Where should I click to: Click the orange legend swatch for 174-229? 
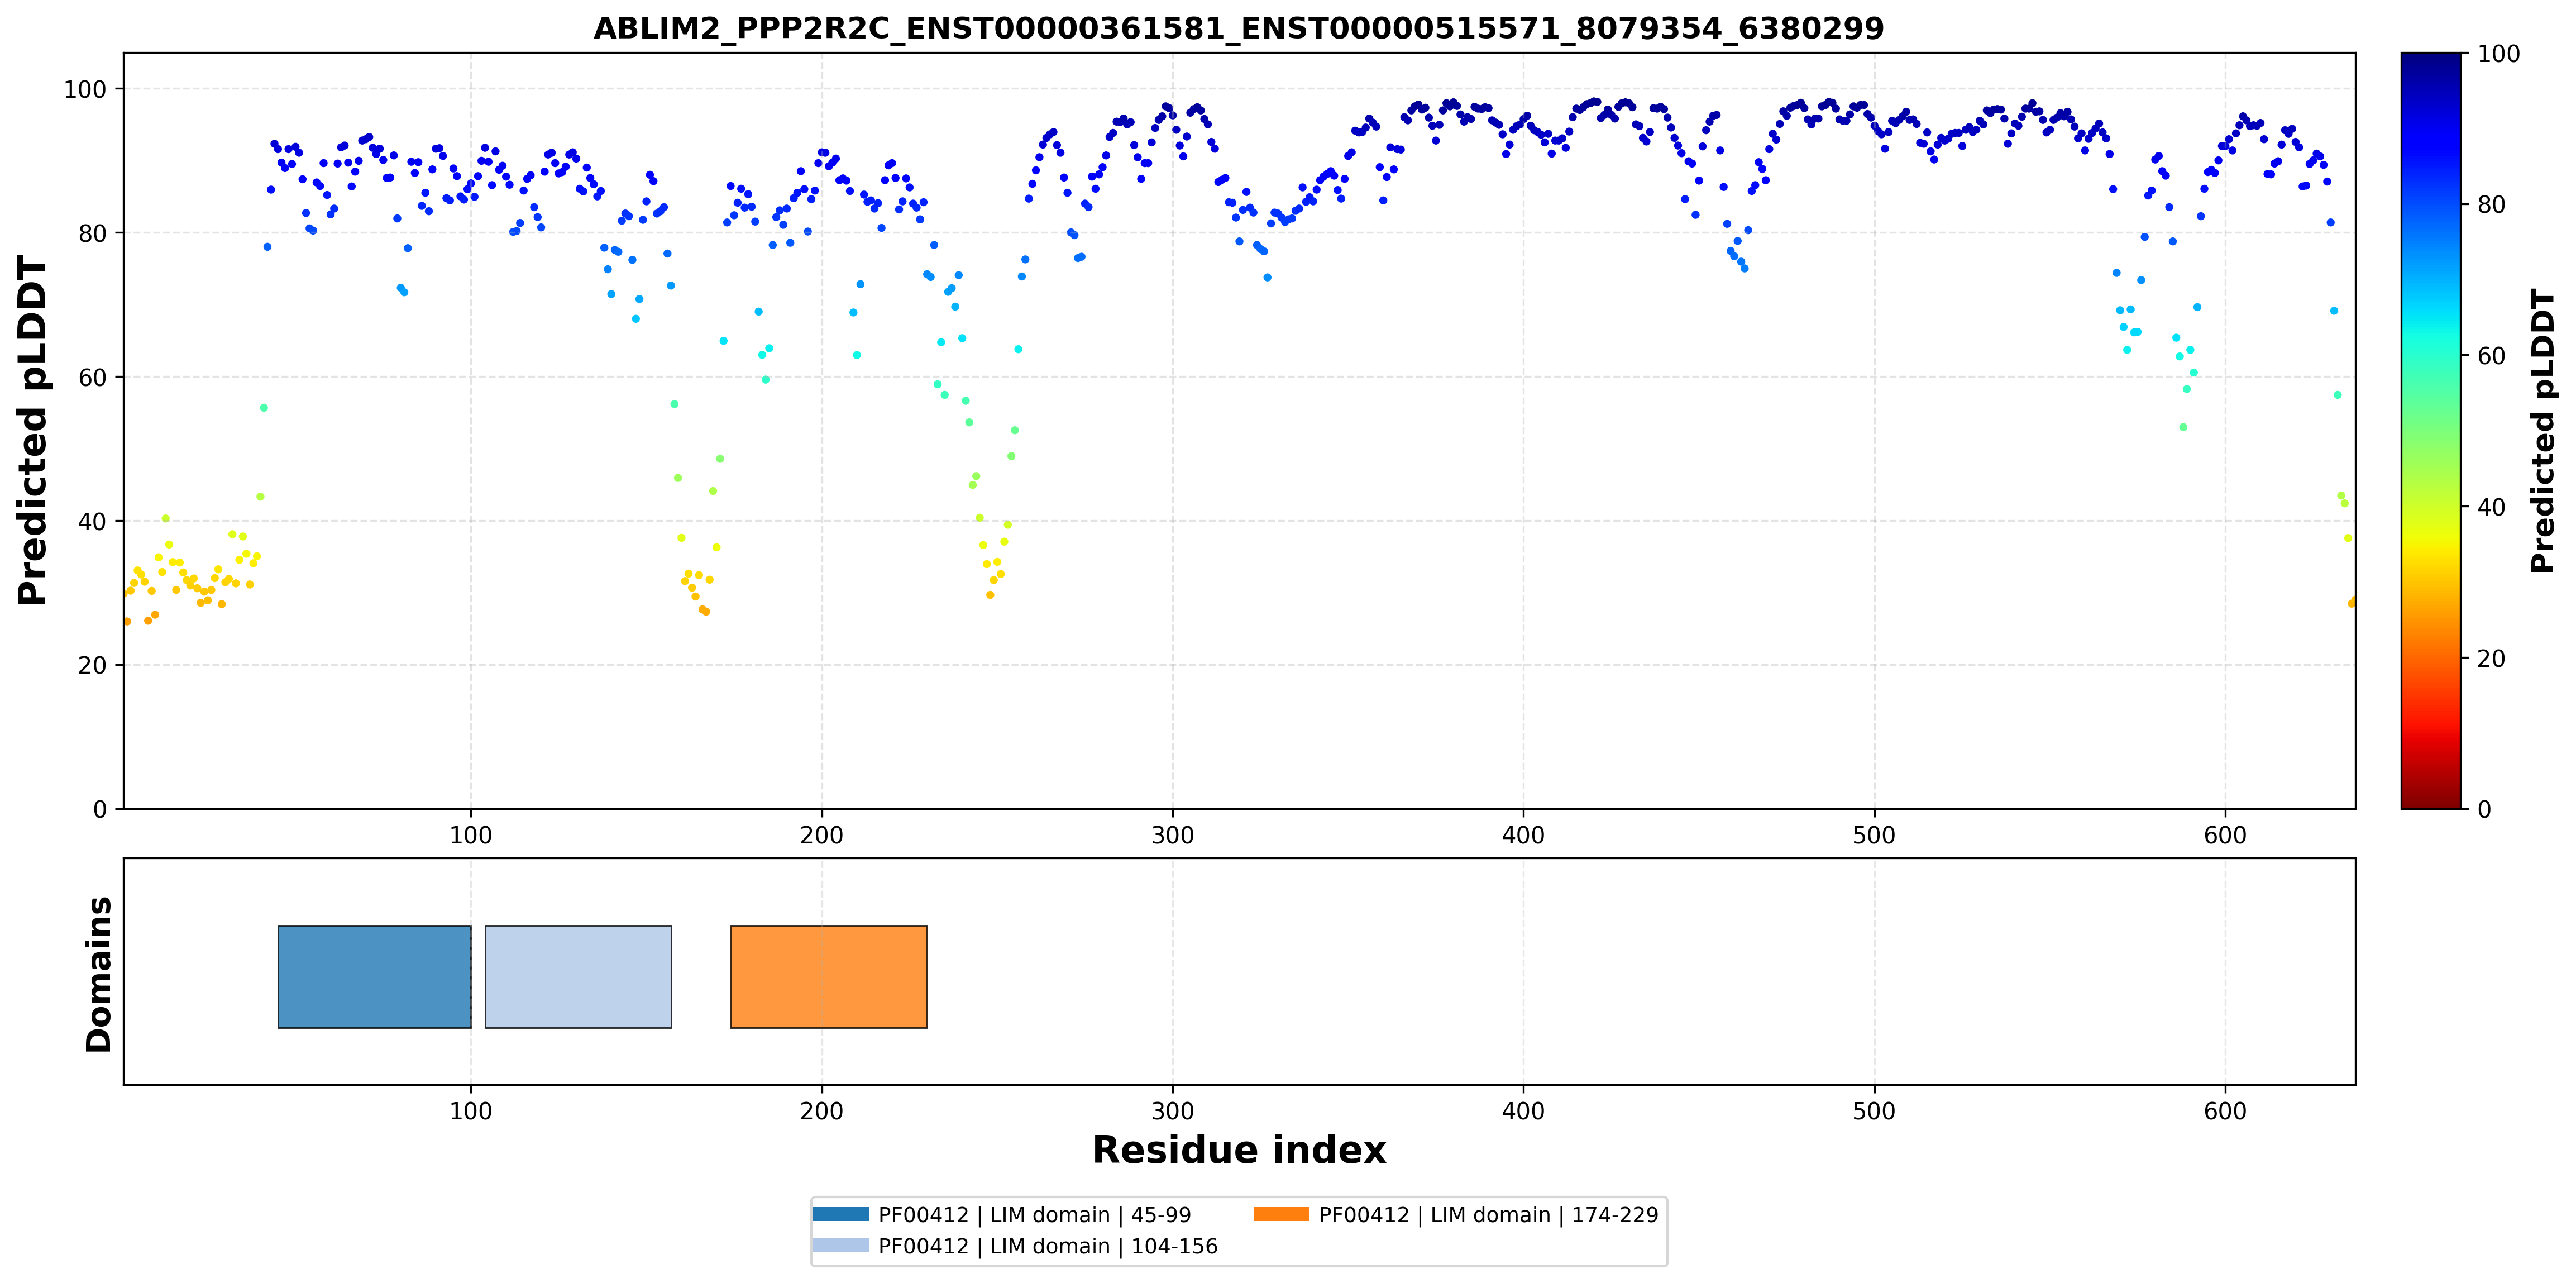(x=1281, y=1214)
